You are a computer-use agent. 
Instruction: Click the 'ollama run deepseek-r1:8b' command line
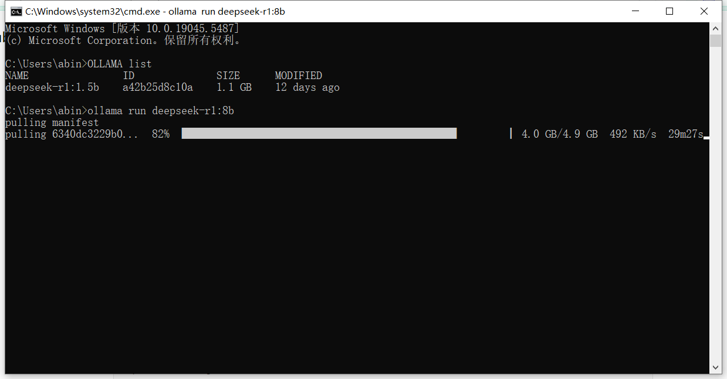(x=120, y=111)
